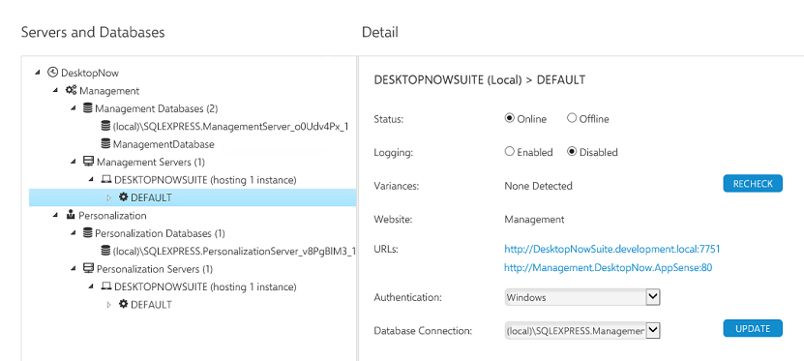Click the Management gears icon

click(71, 90)
